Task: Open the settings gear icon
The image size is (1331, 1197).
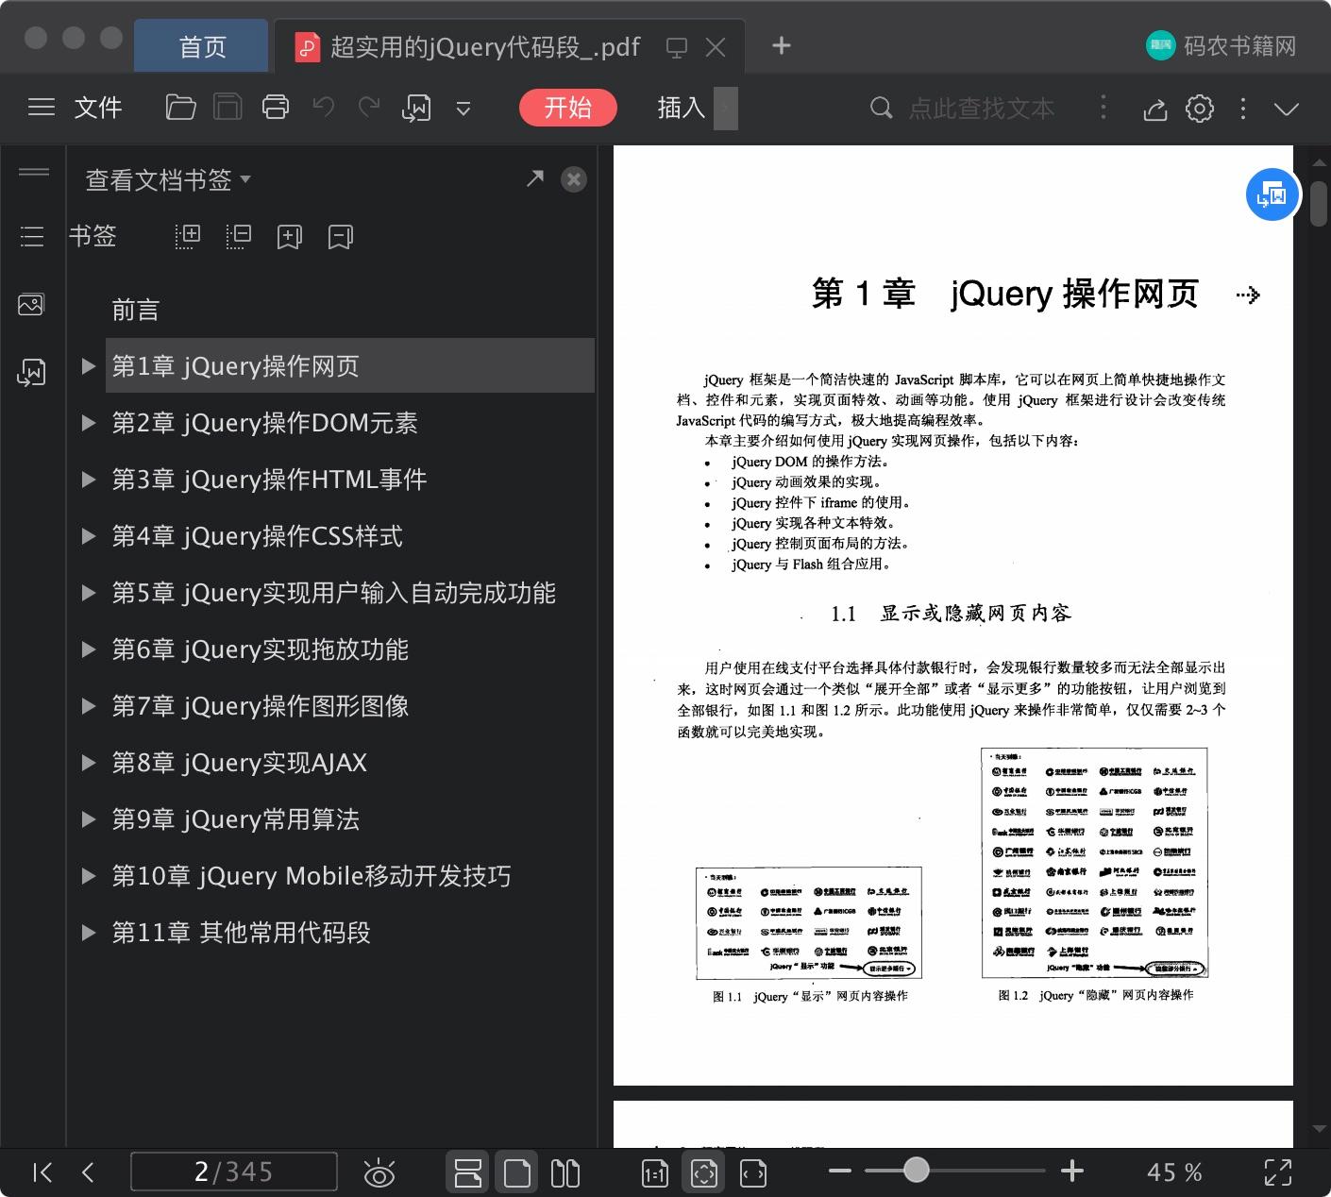Action: pos(1200,109)
